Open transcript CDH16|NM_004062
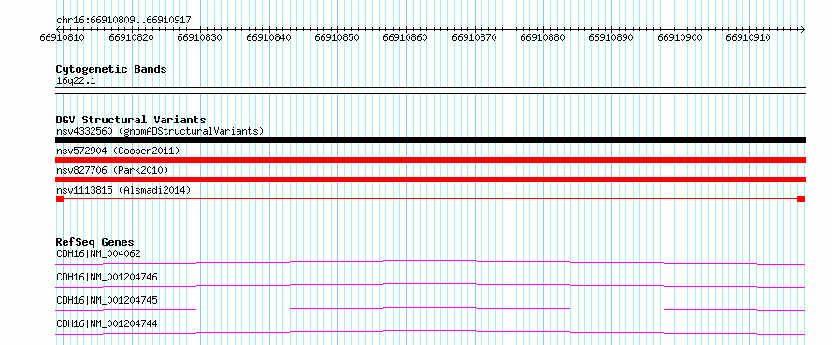 [98, 253]
